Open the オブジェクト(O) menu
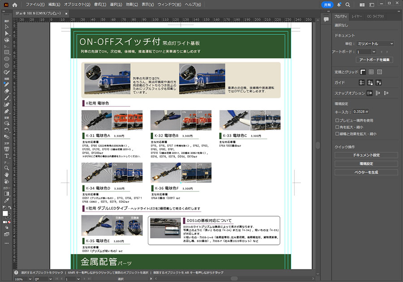Viewport: 403px width, 282px height. coord(77,4)
